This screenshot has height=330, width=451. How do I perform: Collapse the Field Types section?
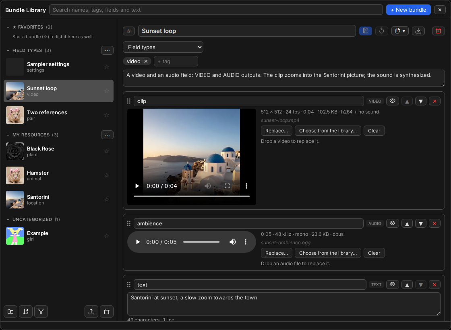tap(8, 50)
